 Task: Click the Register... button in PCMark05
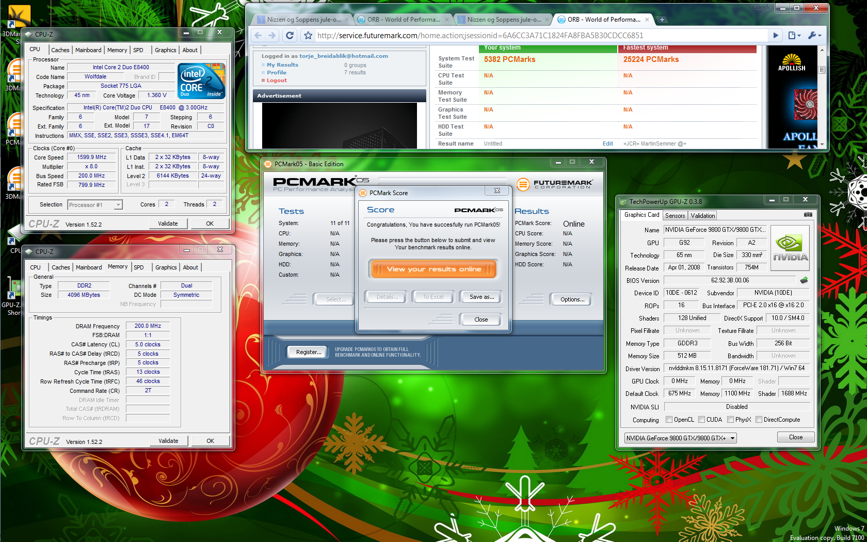(308, 352)
